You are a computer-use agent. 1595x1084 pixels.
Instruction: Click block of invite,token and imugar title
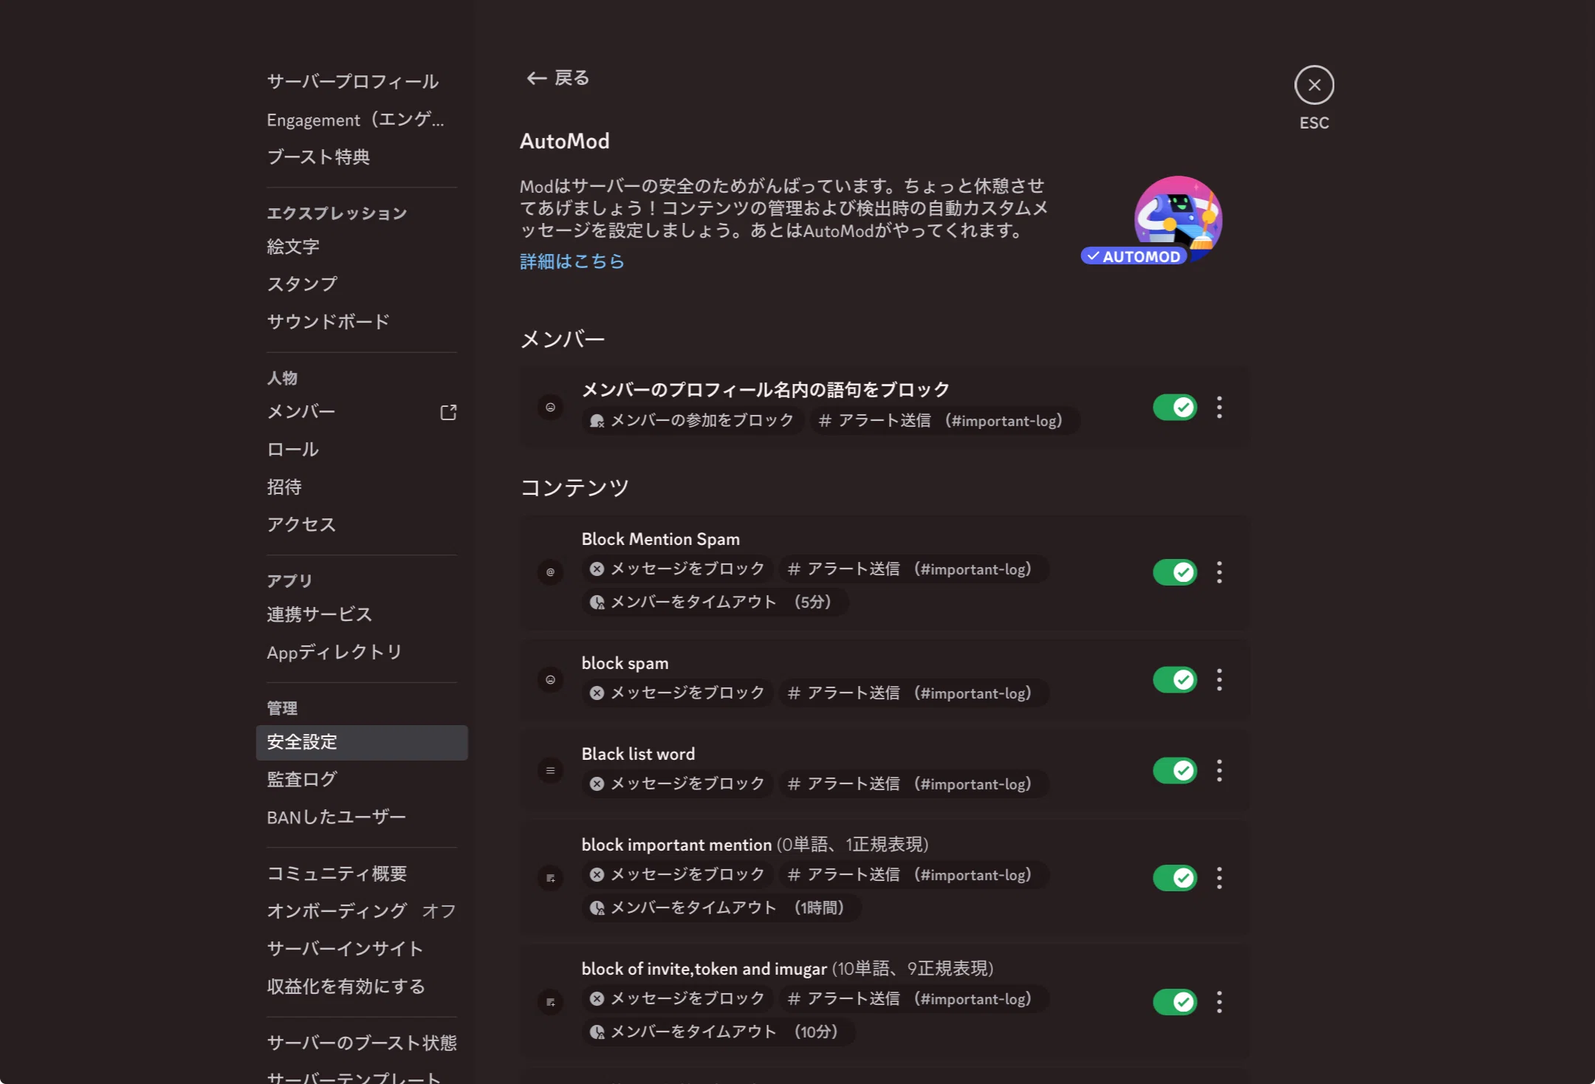704,970
